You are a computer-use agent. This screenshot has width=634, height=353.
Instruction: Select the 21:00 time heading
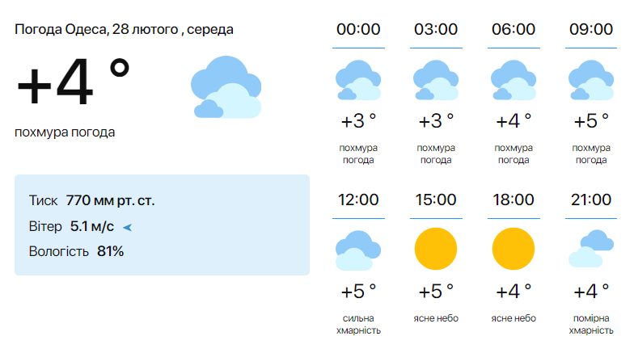coord(590,200)
